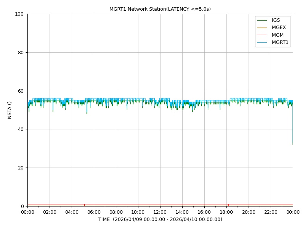Click the green IGS legend line

(x=262, y=20)
